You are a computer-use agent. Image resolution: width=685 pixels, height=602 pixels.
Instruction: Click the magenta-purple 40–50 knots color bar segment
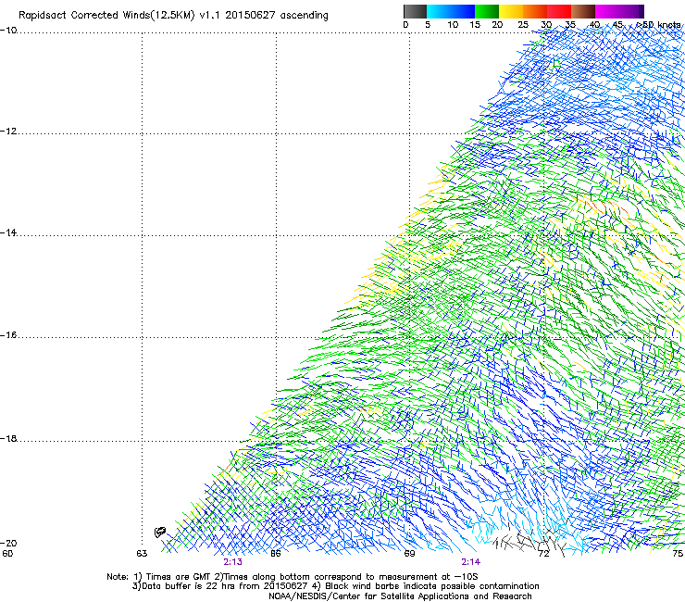pos(619,11)
